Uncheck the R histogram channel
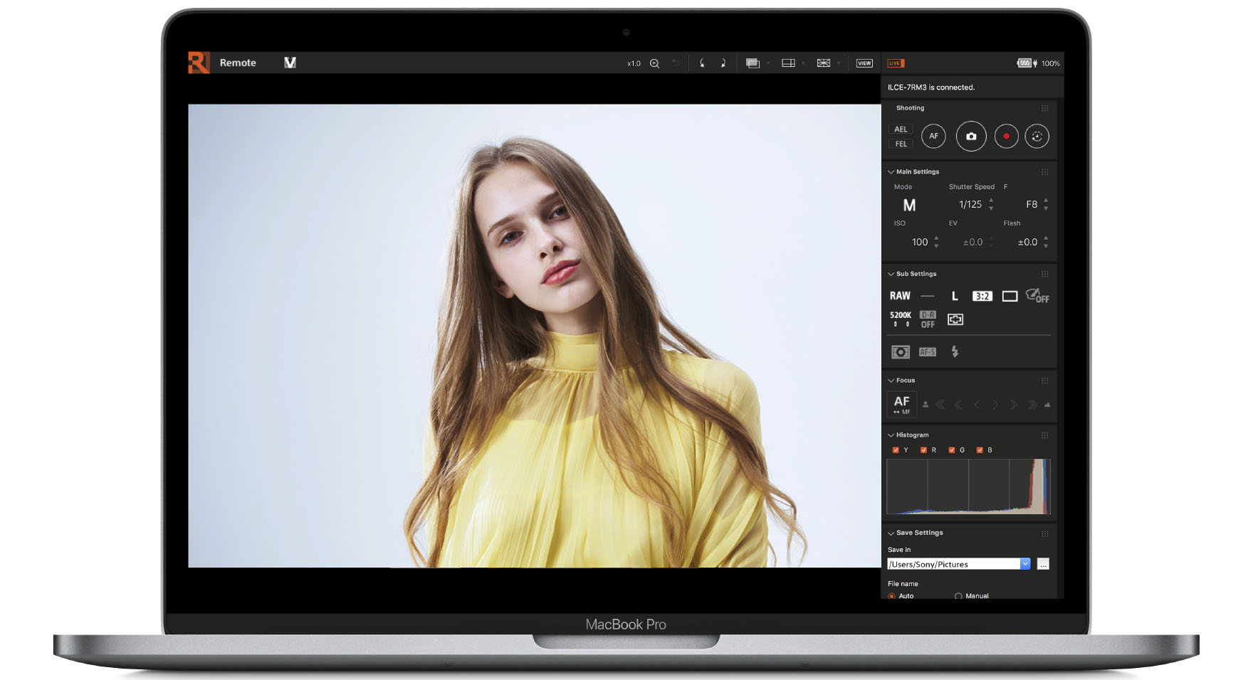This screenshot has width=1253, height=680. coord(923,450)
